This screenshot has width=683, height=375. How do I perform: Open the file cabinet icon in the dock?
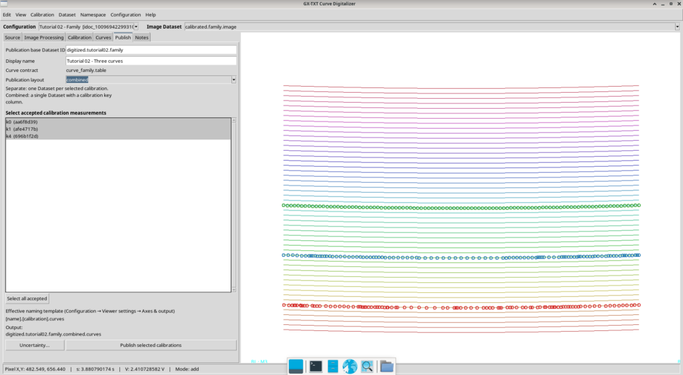tap(333, 366)
